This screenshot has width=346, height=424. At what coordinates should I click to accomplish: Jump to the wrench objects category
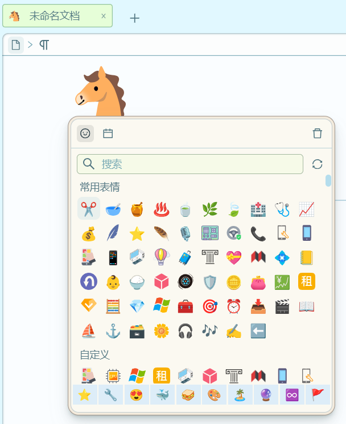click(x=110, y=395)
